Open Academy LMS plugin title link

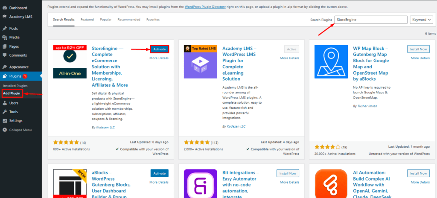239,64
